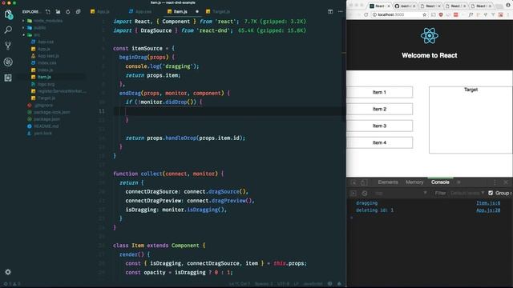Open the Search view in activity bar
513x288 pixels.
(x=8, y=30)
